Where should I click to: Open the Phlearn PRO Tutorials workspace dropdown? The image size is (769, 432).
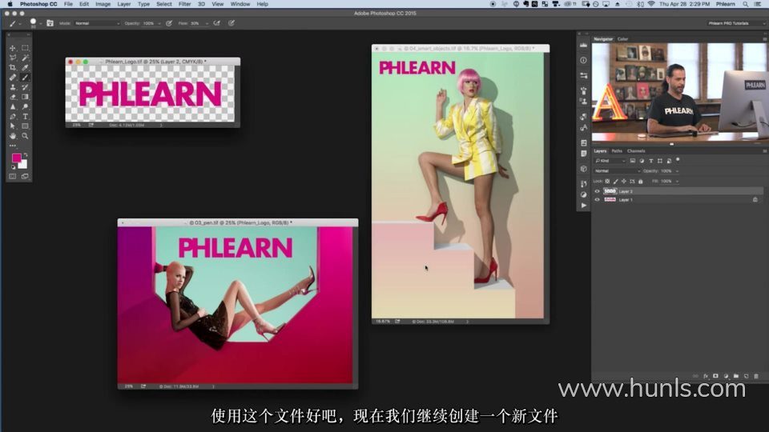(x=735, y=23)
